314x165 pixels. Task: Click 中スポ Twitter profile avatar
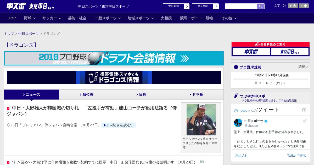click(238, 123)
